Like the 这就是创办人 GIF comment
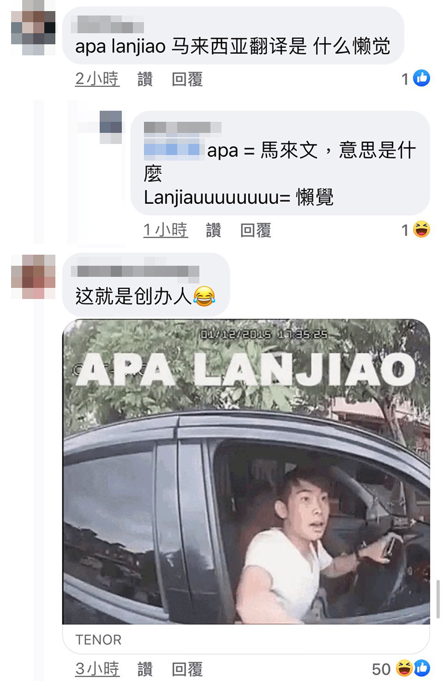This screenshot has width=443, height=681. pyautogui.click(x=145, y=669)
